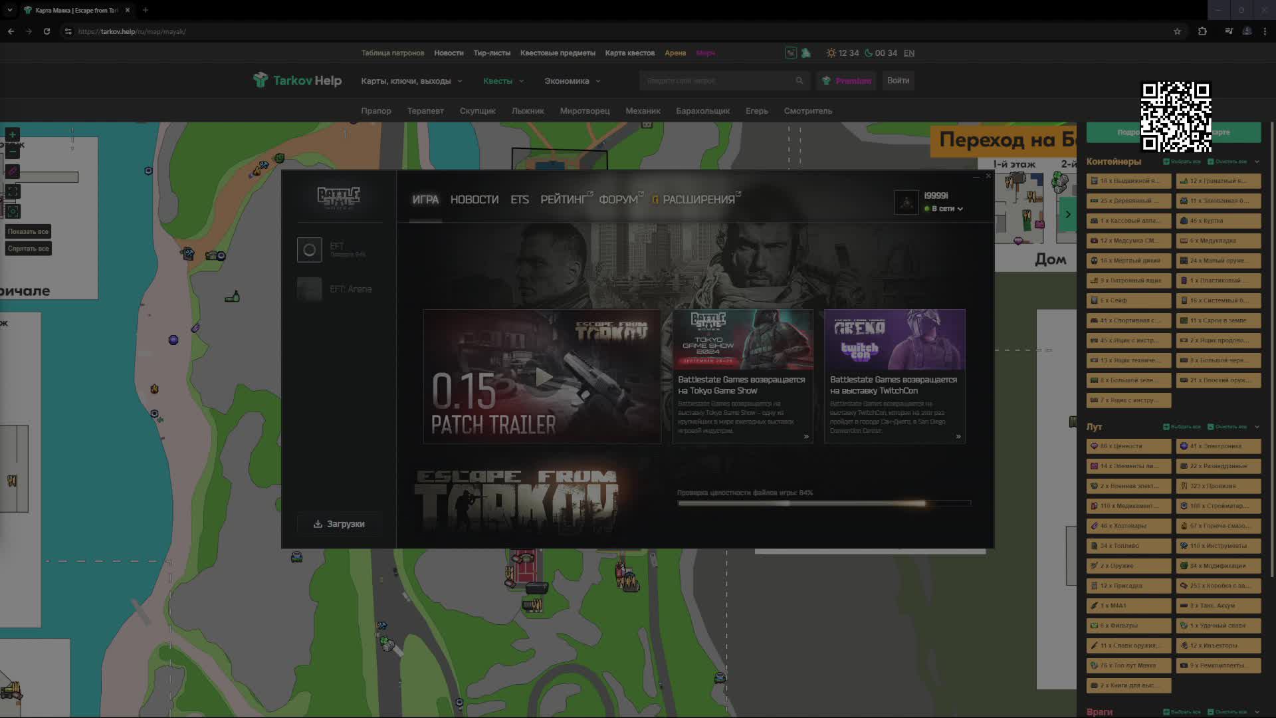Open the Загрузки downloads icon in launcher
This screenshot has width=1276, height=718.
[x=318, y=524]
